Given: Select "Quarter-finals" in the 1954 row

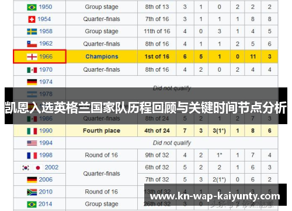Looking at the screenshot, I should (x=102, y=19).
